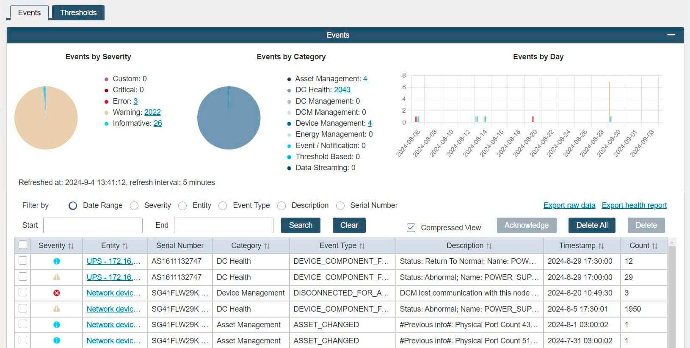Open Device Management count 4 link
Screen dimensions: 690x348
click(x=370, y=123)
